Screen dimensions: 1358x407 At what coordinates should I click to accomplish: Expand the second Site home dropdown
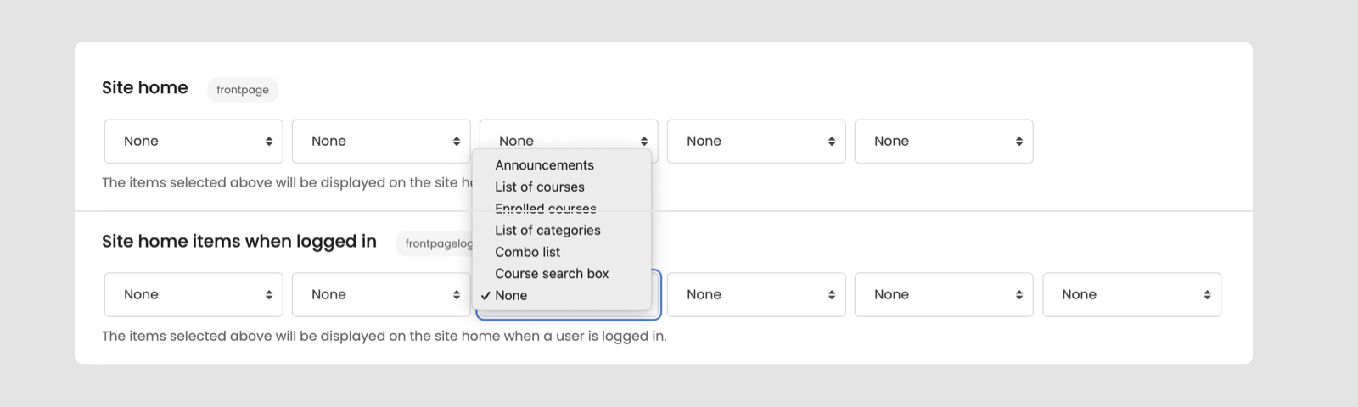click(x=381, y=141)
